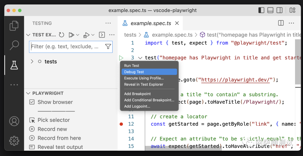
Task: Open the Manage gear icon
Action: click(14, 141)
